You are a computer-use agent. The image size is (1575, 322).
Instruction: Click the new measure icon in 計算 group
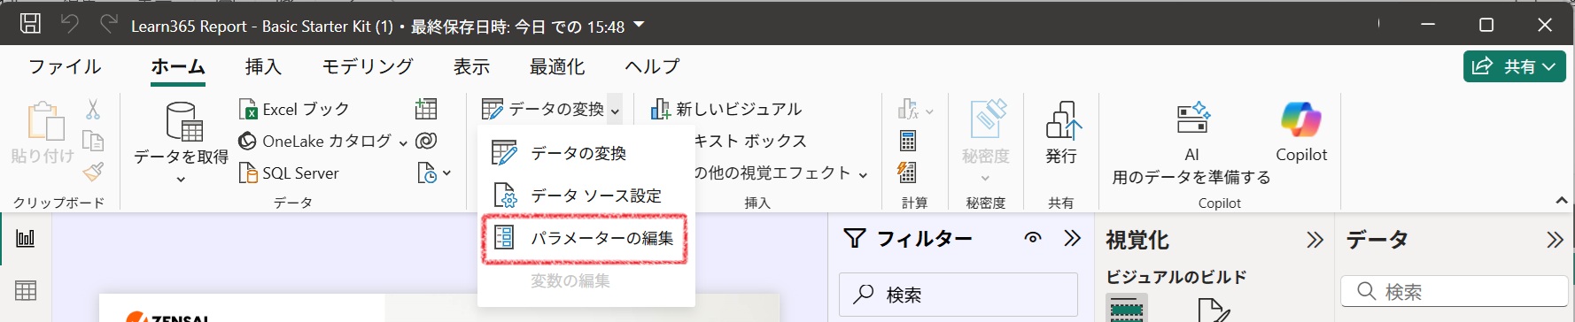(908, 109)
